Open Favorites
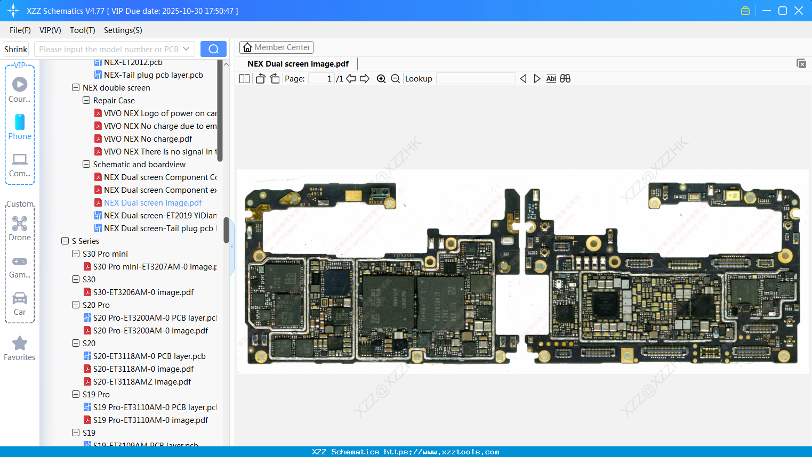This screenshot has height=457, width=812. (20, 342)
